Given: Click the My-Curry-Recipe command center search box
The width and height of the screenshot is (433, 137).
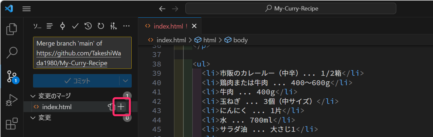Looking at the screenshot, I should click(x=291, y=9).
